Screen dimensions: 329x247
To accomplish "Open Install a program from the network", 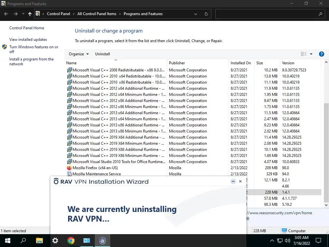I will point(31,61).
